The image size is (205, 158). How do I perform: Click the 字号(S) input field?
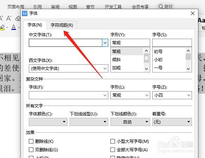tap(172, 43)
